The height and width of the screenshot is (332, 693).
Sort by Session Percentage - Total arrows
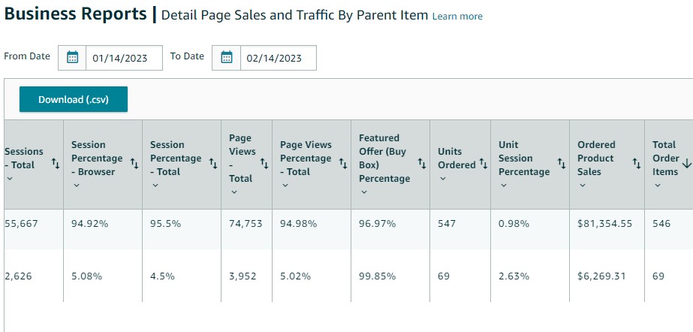click(x=212, y=163)
